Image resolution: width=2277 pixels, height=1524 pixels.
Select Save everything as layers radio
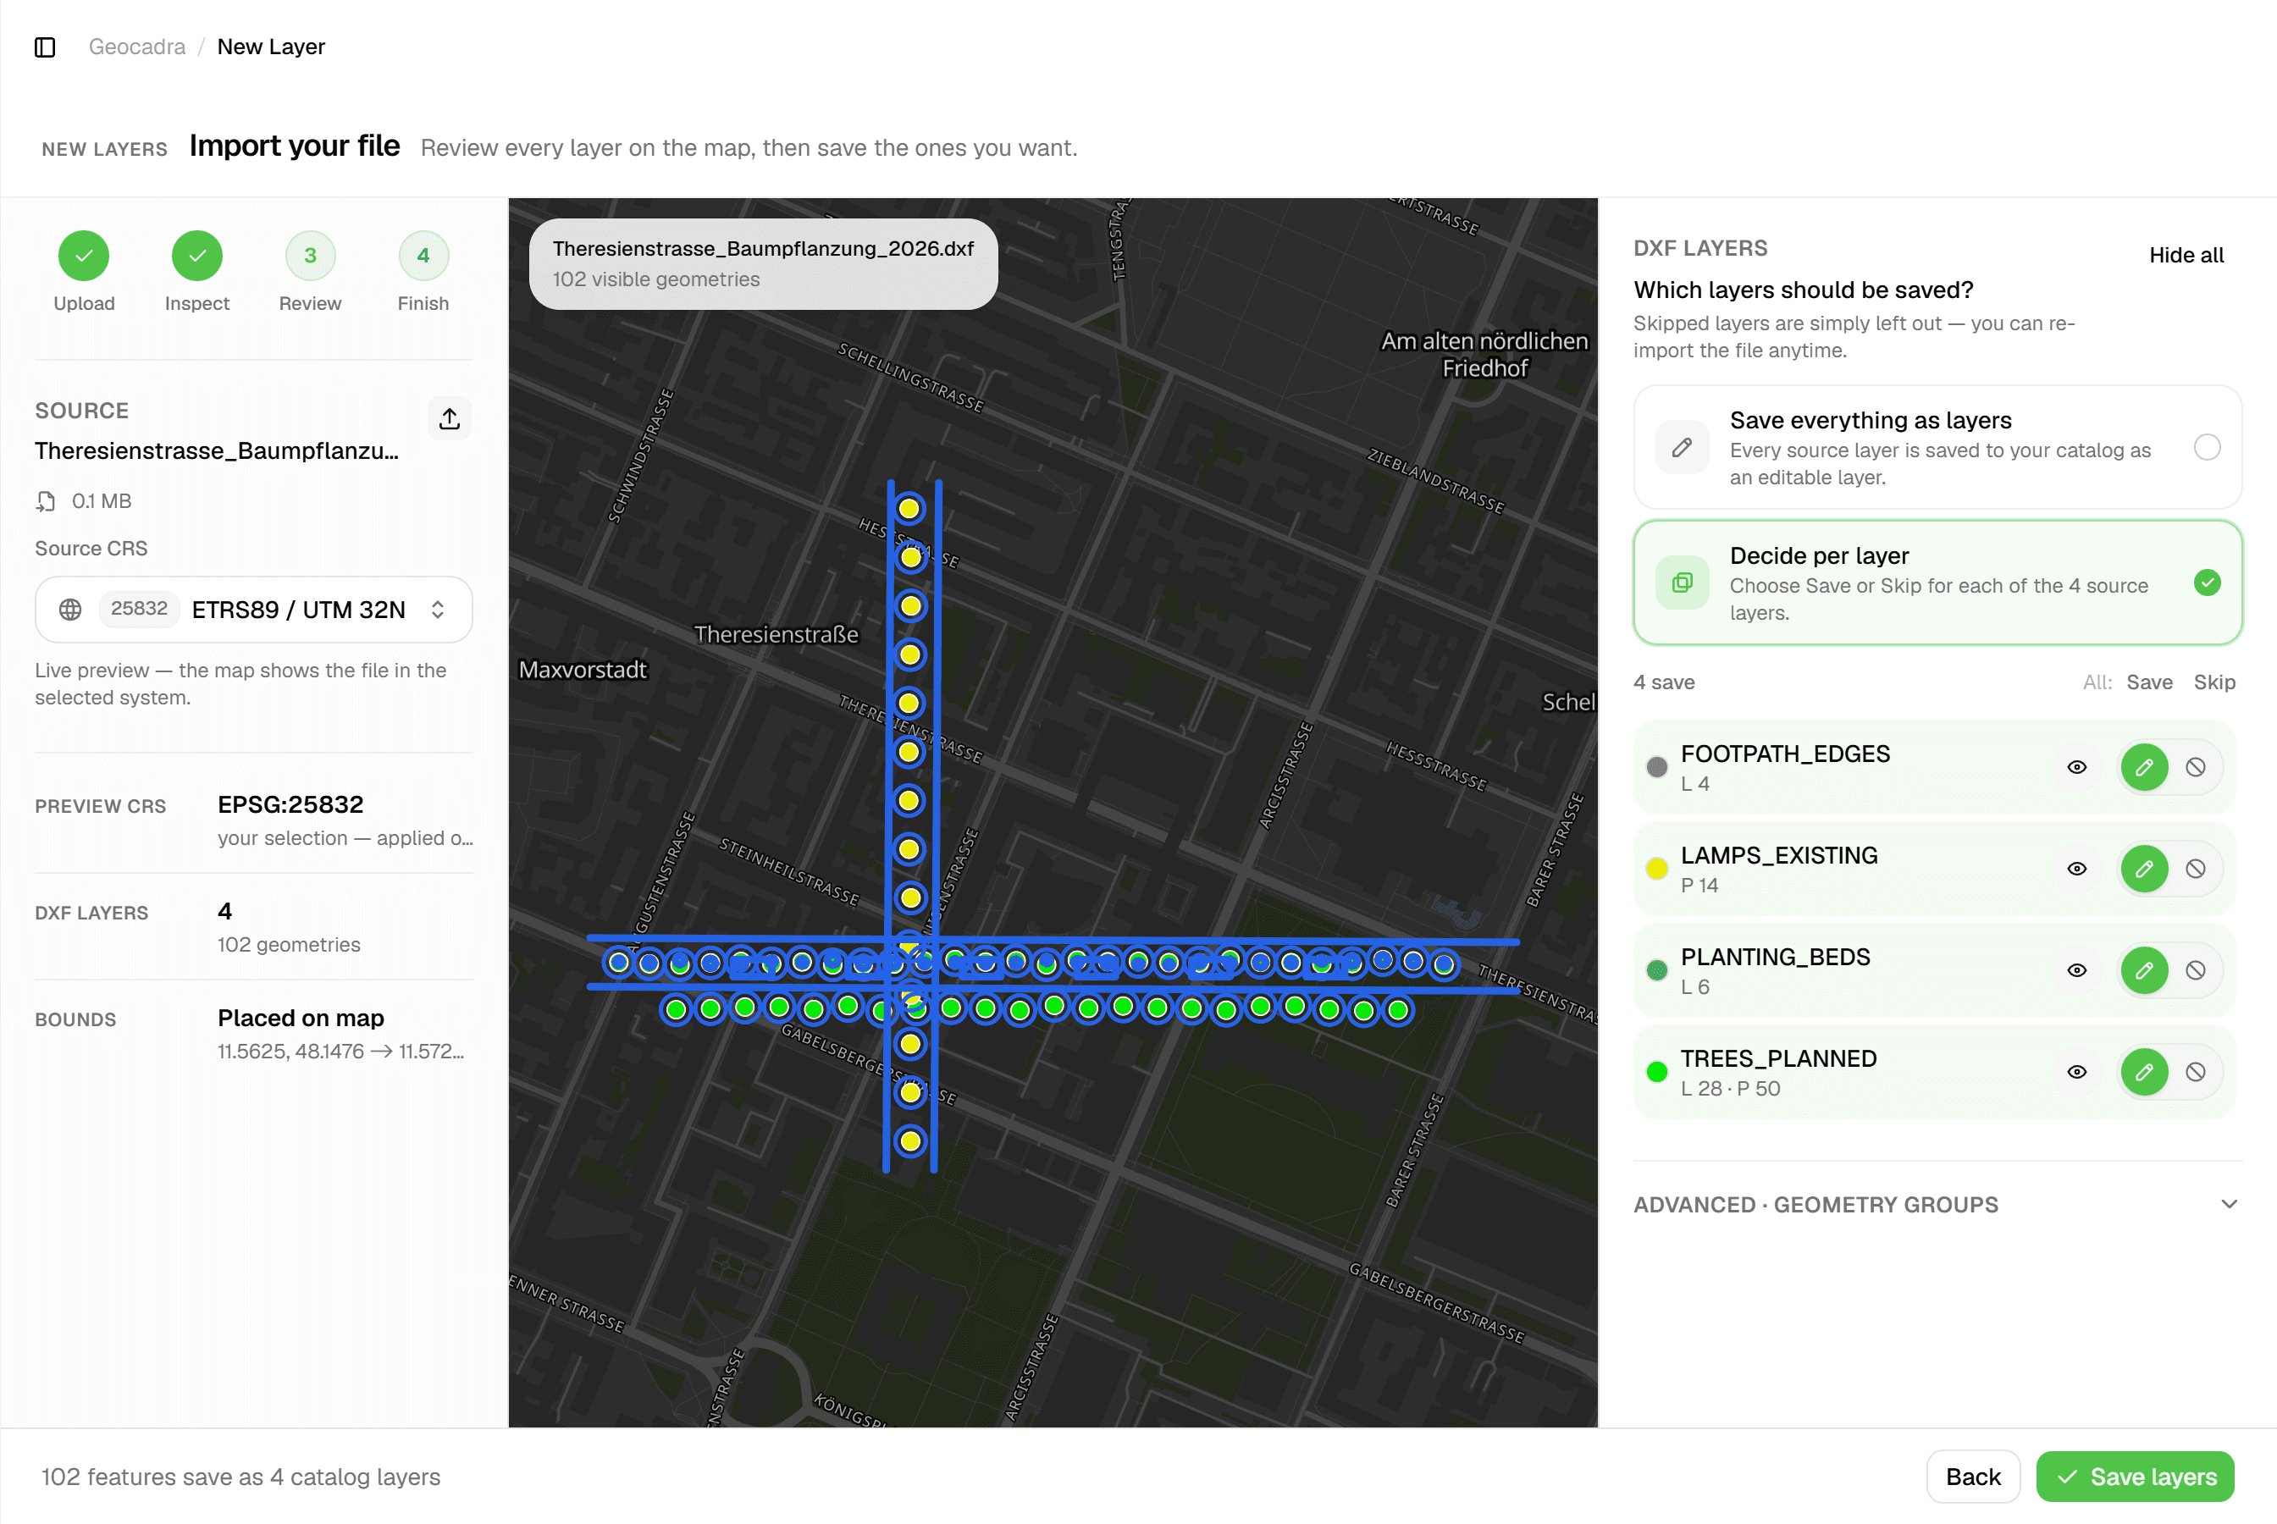(x=2207, y=447)
